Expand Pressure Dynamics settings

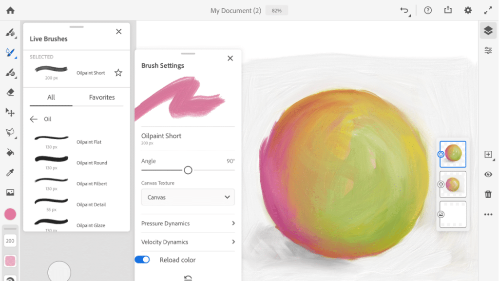(188, 223)
